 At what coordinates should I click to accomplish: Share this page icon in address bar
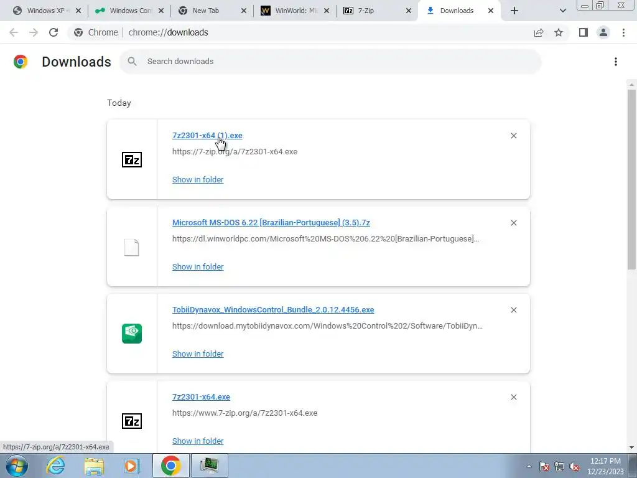(539, 32)
